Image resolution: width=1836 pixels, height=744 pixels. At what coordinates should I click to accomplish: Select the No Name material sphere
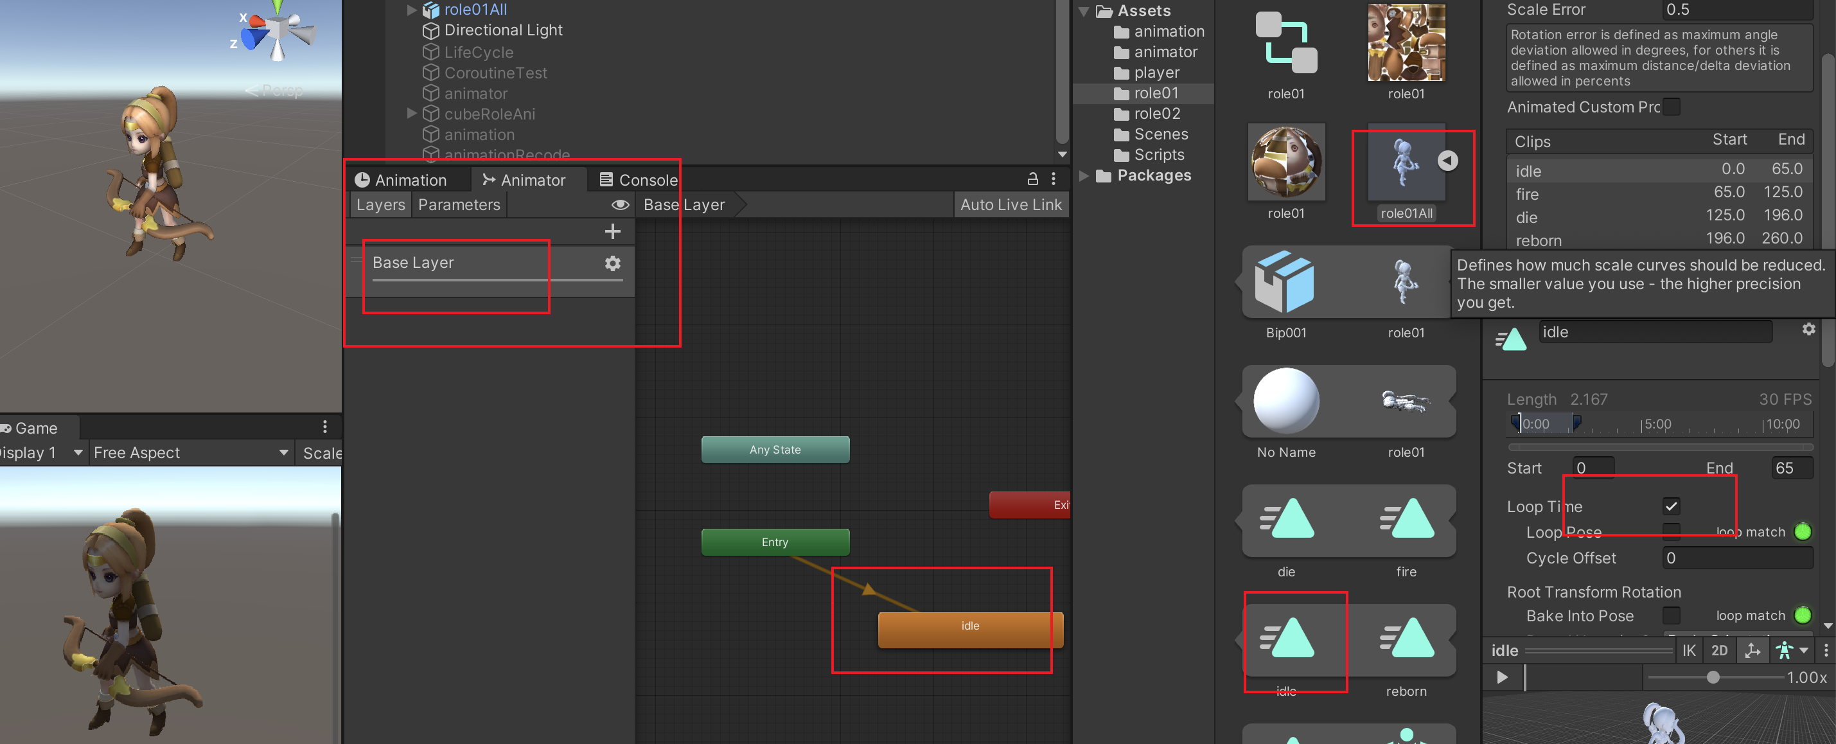pyautogui.click(x=1285, y=400)
